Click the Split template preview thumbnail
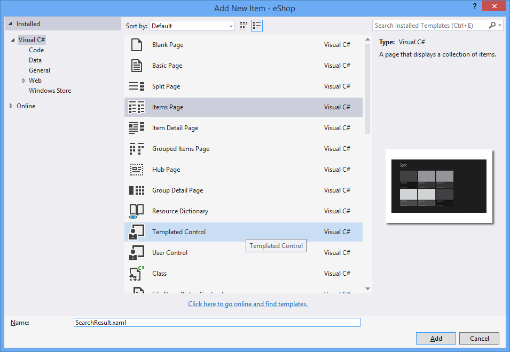The width and height of the screenshot is (510, 352). point(438,185)
